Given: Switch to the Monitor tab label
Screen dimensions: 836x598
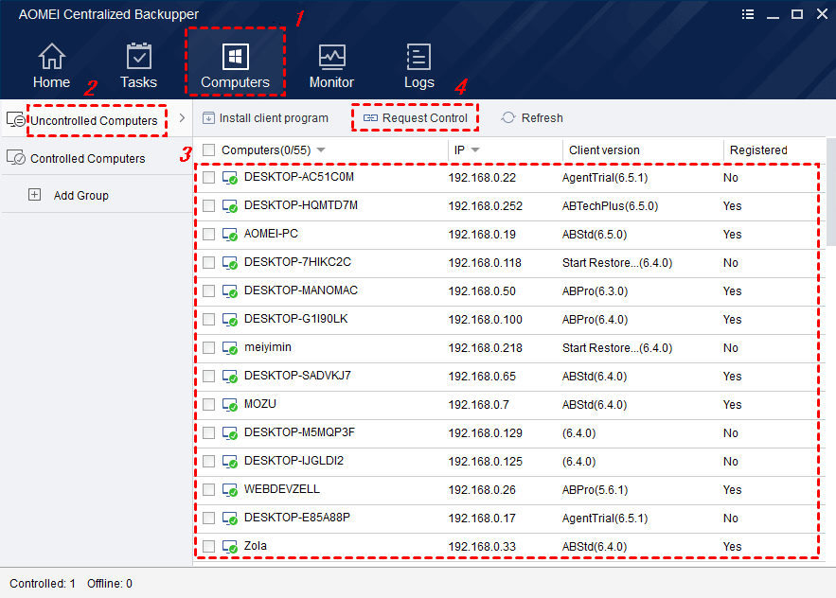Looking at the screenshot, I should click(x=331, y=82).
